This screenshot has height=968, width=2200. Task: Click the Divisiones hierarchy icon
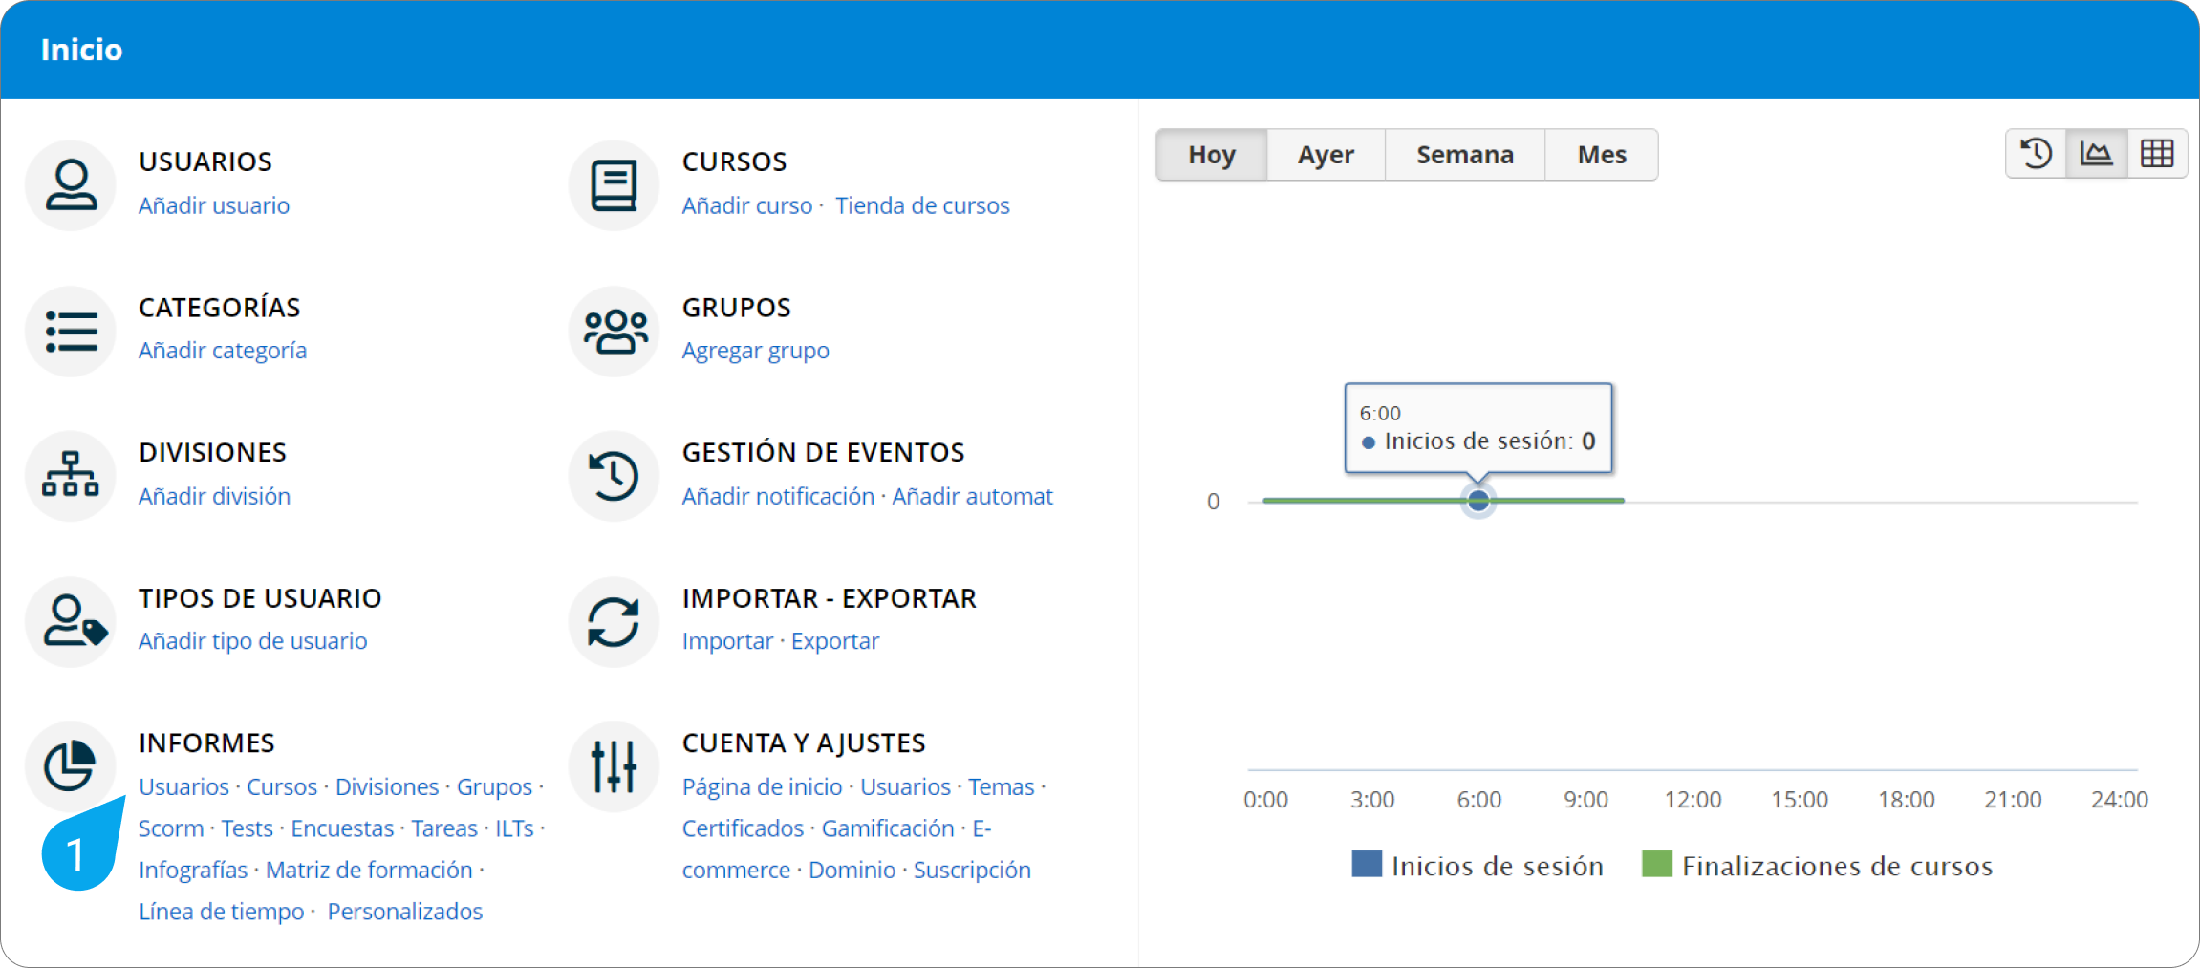[x=71, y=475]
